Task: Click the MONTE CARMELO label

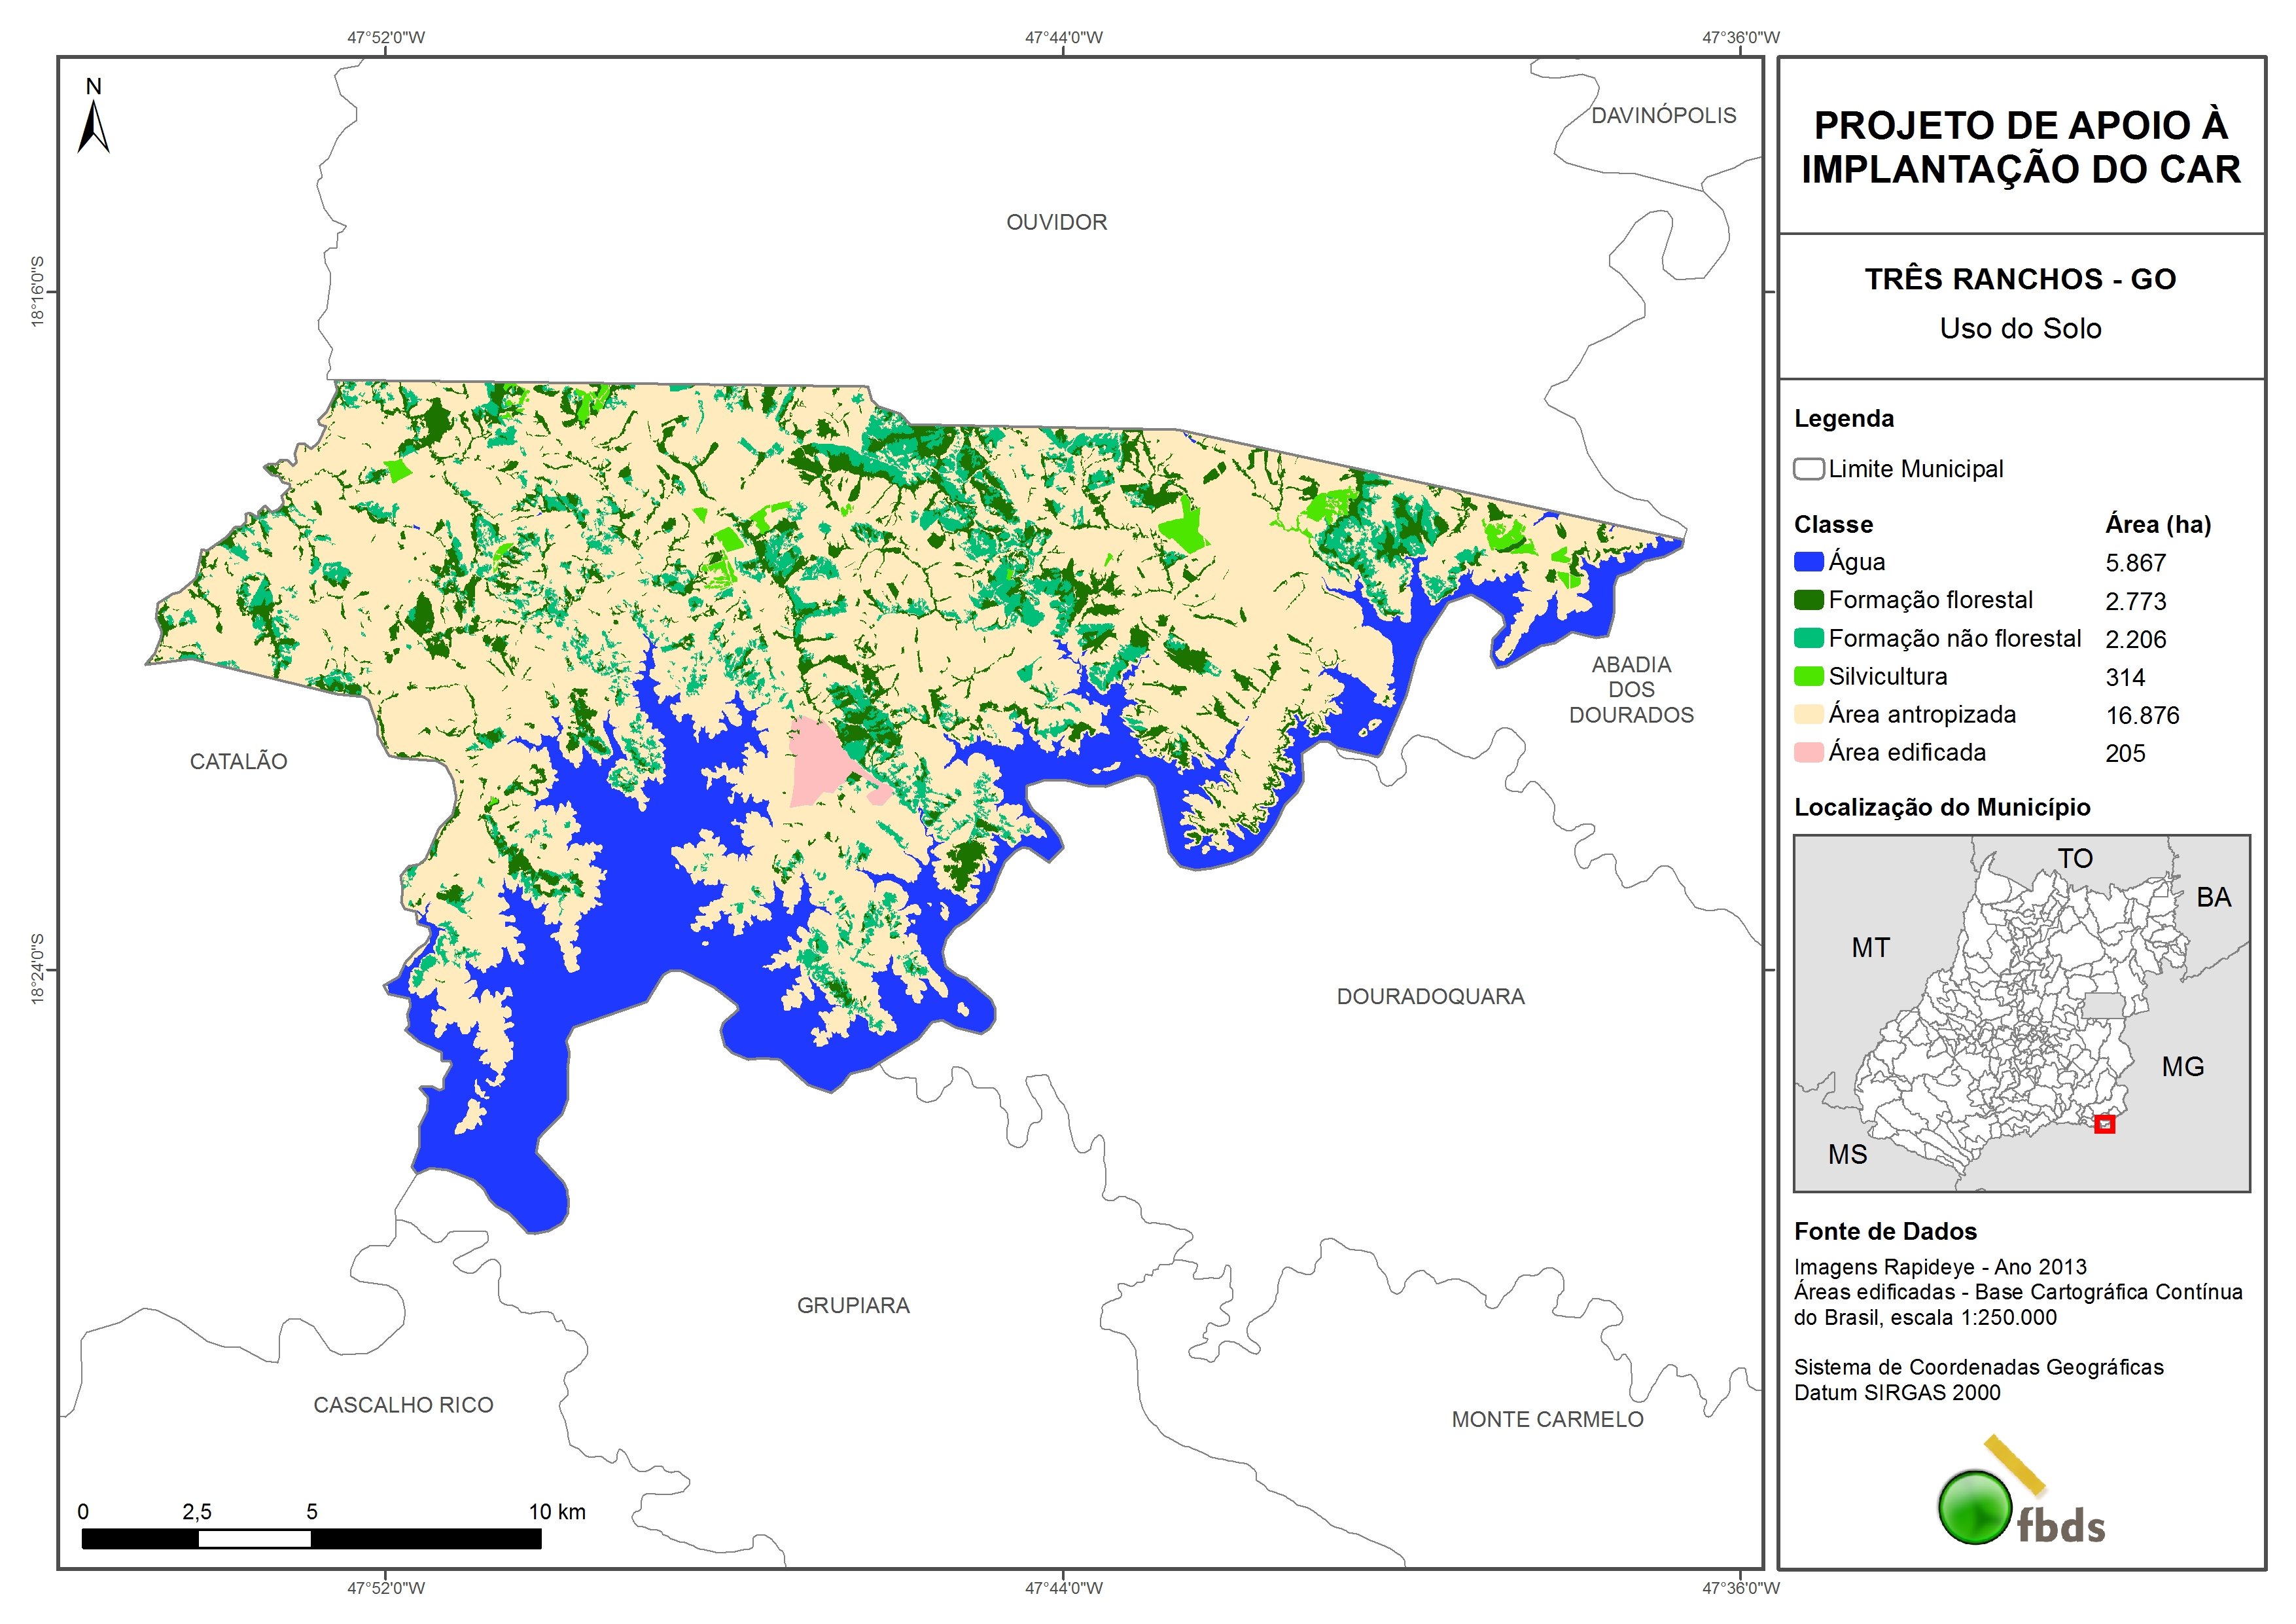Action: 1547,1419
